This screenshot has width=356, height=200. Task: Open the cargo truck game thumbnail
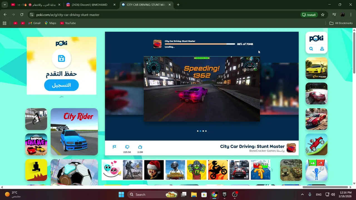pyautogui.click(x=291, y=170)
